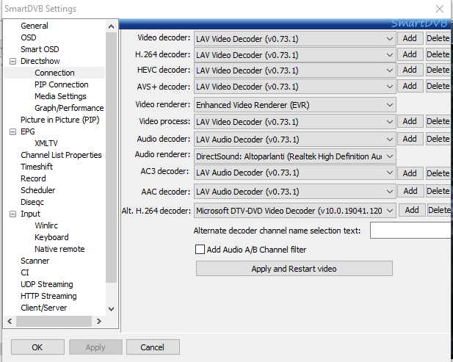This screenshot has height=362, width=453.
Task: Add a filter for AC3 decoder
Action: tap(410, 173)
